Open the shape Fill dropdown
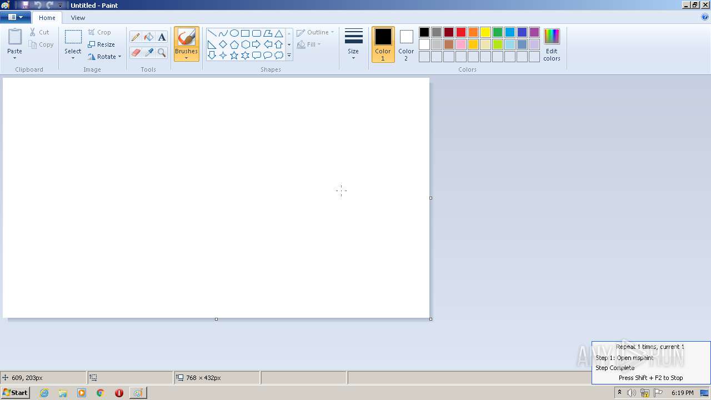Image resolution: width=711 pixels, height=400 pixels. [309, 44]
